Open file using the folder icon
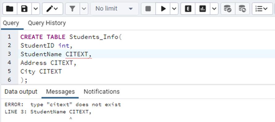The width and height of the screenshot is (275, 122). click(x=10, y=9)
